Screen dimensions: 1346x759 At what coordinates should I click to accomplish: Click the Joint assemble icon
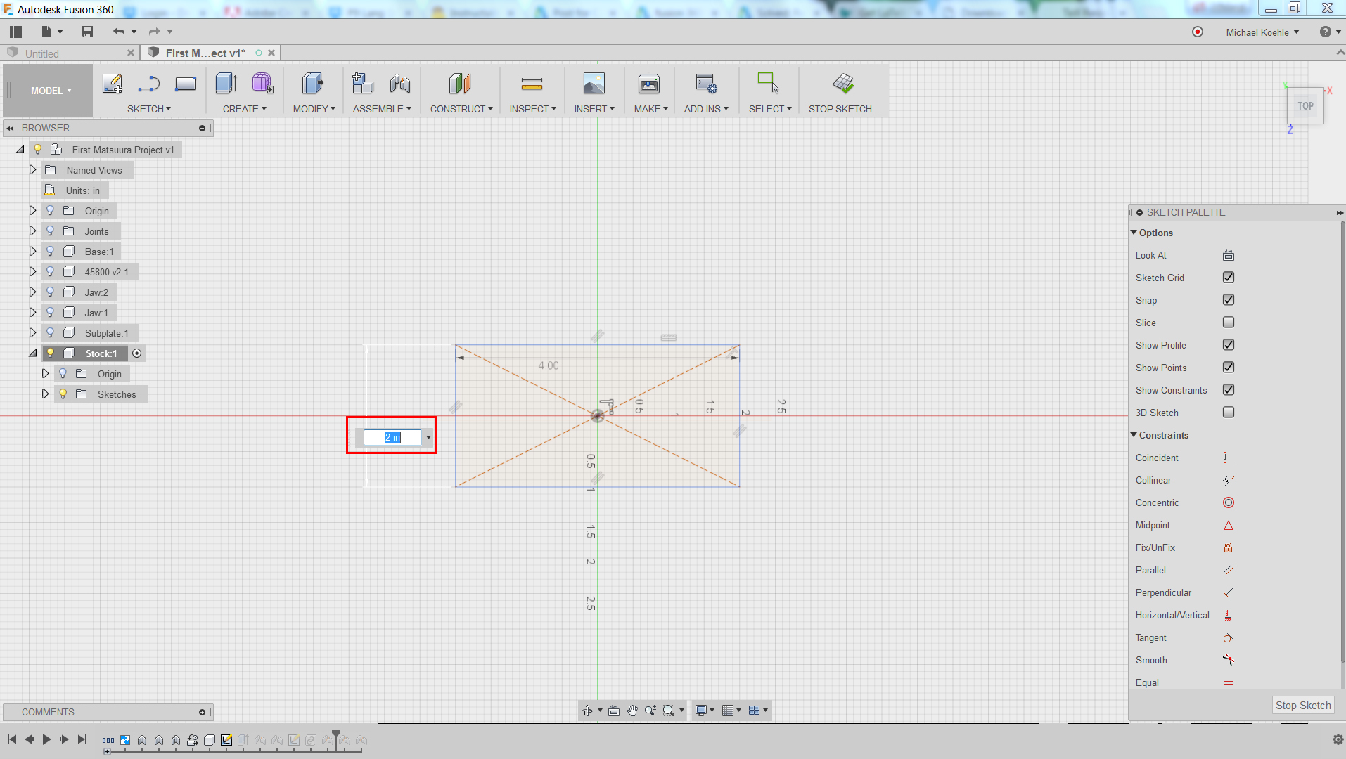[x=400, y=84]
